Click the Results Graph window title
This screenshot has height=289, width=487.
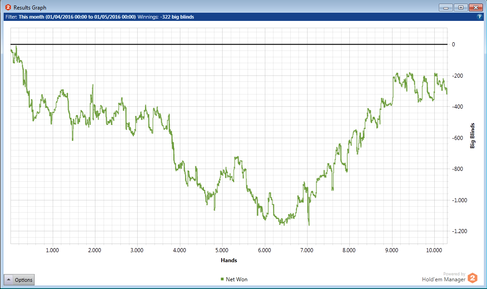[x=30, y=7]
